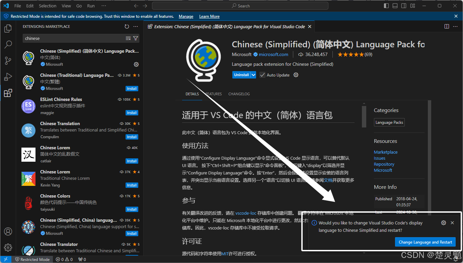Open the View menu

[x=66, y=6]
